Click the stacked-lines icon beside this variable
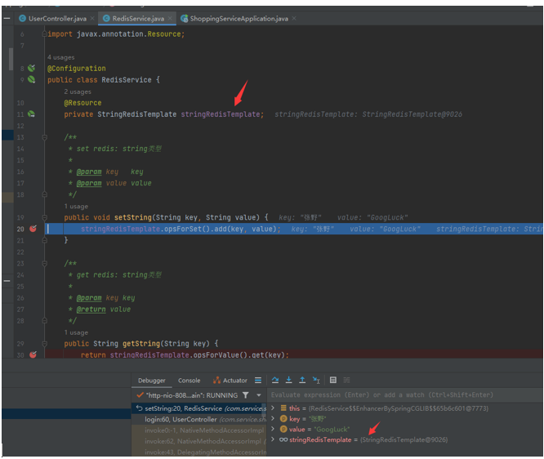 (x=283, y=408)
